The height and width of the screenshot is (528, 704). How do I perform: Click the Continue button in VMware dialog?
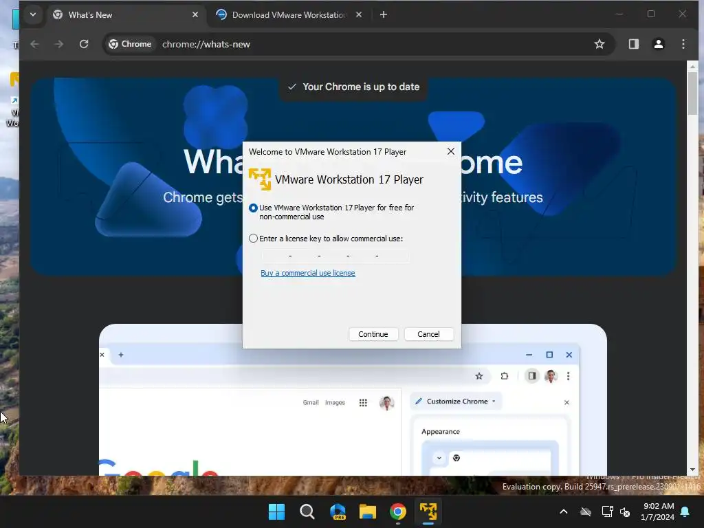pyautogui.click(x=373, y=334)
